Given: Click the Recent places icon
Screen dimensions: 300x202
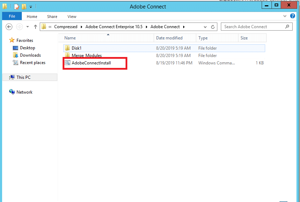Looking at the screenshot, I should pos(15,62).
